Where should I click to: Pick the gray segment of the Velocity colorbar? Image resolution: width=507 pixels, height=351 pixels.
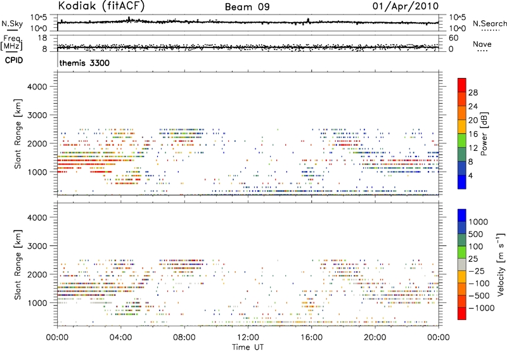(462, 265)
